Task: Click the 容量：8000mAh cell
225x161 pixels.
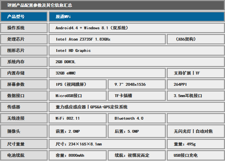Action: (x=77, y=155)
